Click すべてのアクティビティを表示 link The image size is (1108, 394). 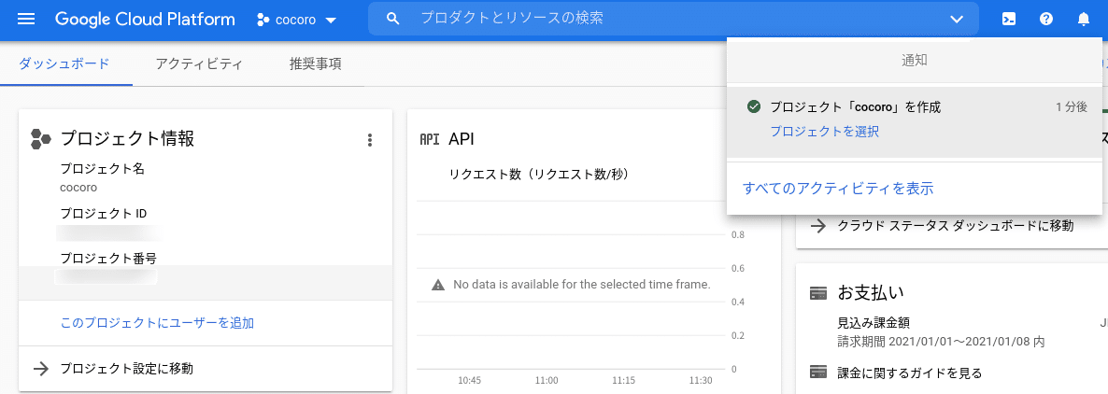pyautogui.click(x=838, y=189)
